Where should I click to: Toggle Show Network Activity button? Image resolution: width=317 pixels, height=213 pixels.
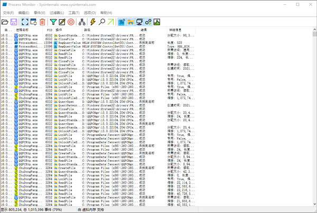click(139, 22)
